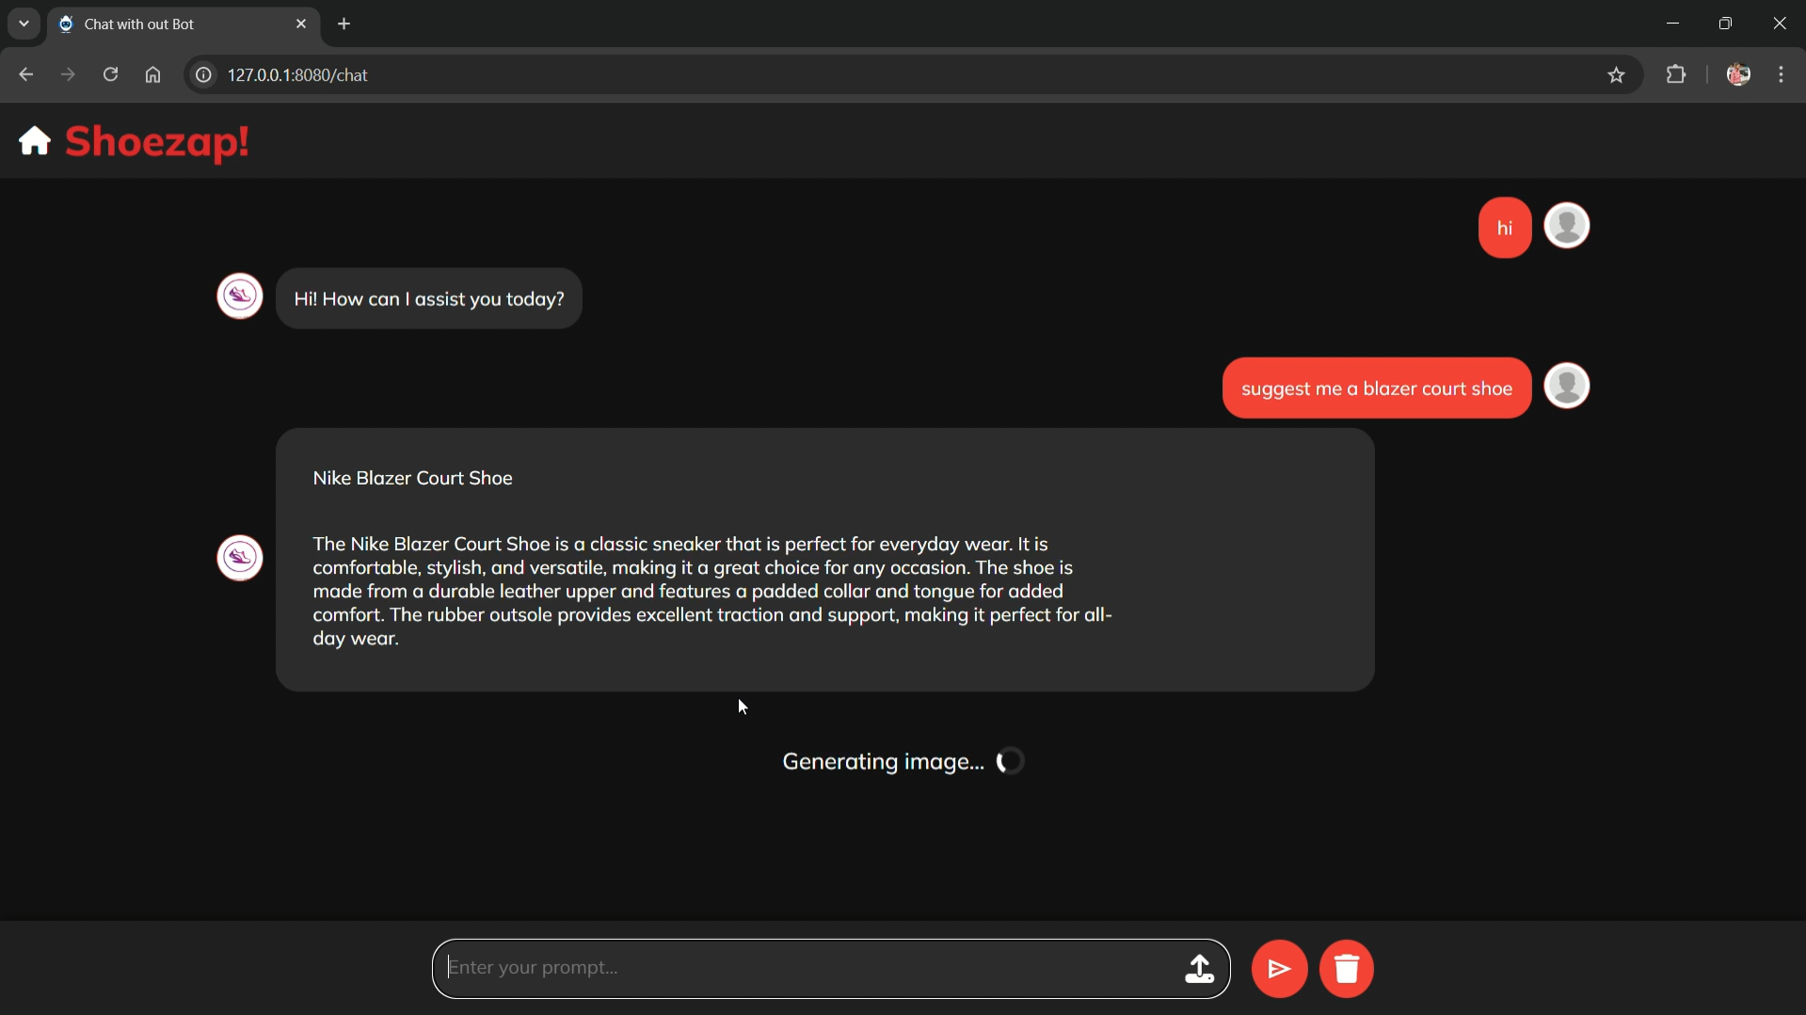Image resolution: width=1806 pixels, height=1015 pixels.
Task: Open the Shoezap! logo link
Action: tap(157, 142)
